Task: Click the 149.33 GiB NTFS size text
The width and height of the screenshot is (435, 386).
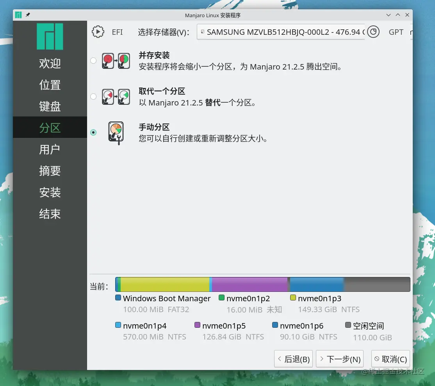Action: [329, 309]
